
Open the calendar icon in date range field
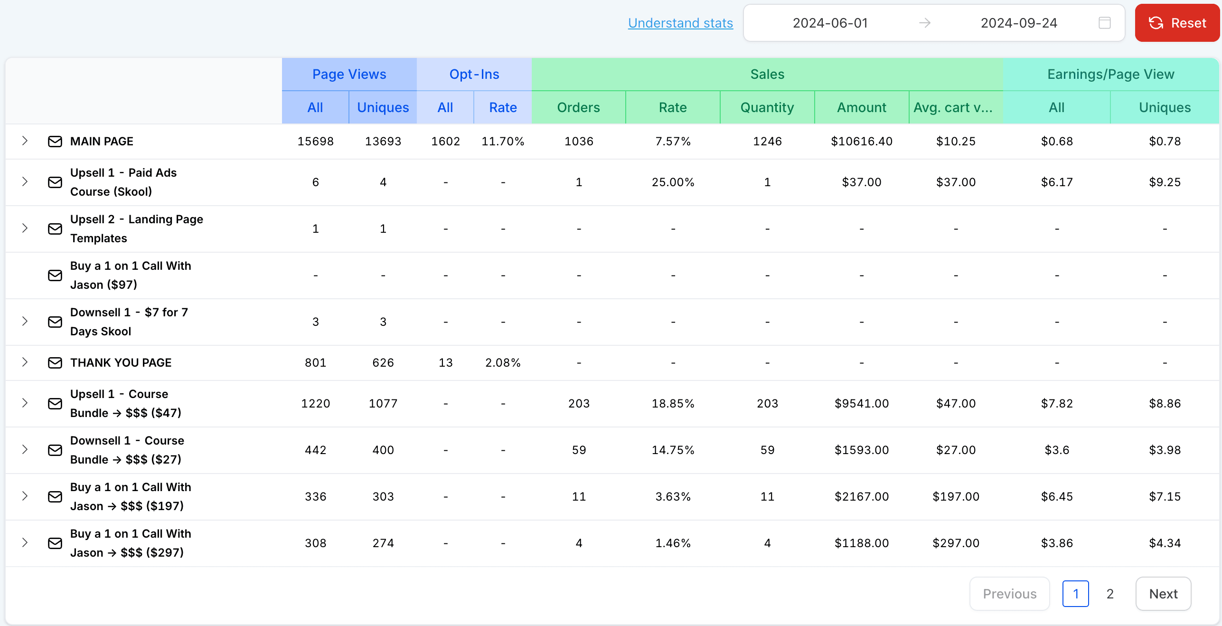[1104, 23]
